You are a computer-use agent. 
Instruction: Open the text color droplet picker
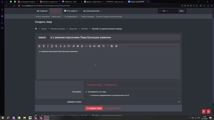click(x=61, y=46)
